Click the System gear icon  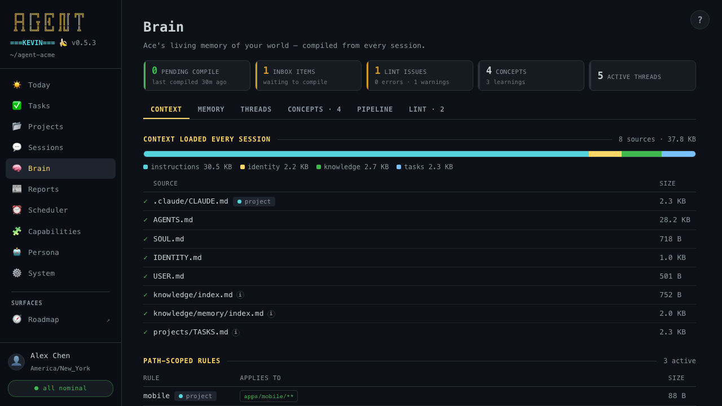[x=17, y=273]
